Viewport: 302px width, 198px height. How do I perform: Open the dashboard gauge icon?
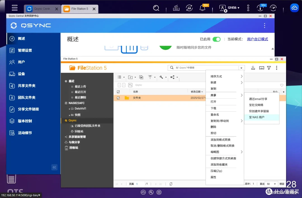pyautogui.click(x=273, y=8)
